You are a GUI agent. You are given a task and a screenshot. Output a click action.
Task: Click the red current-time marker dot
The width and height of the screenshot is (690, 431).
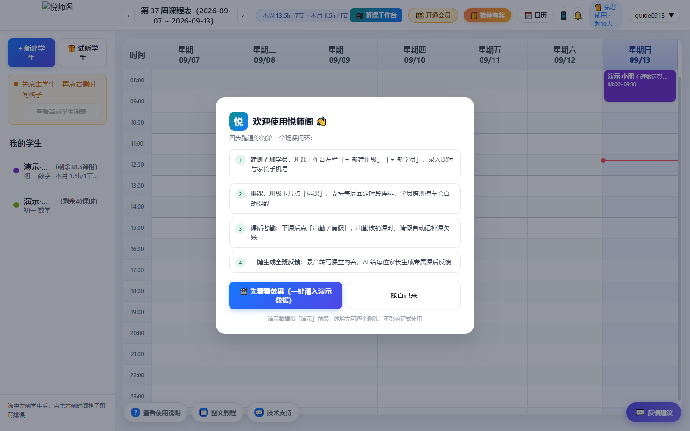click(603, 160)
